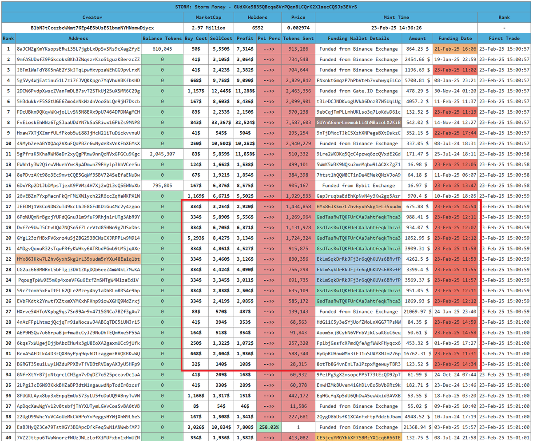533x441 pixels.
Task: Click Funded from Gate.IO Exchange cell
Action: [359, 91]
